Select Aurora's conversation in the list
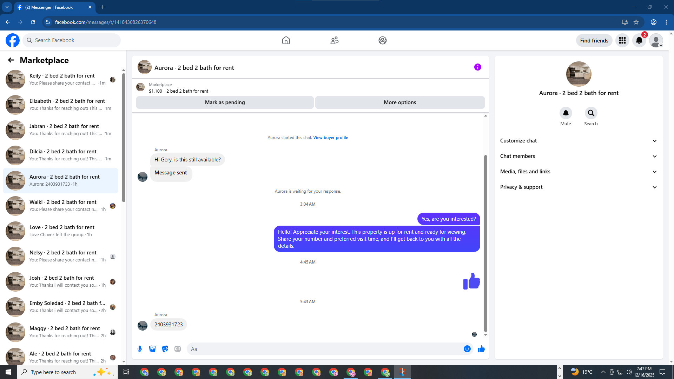Screen dimensions: 674x379 (60, 180)
